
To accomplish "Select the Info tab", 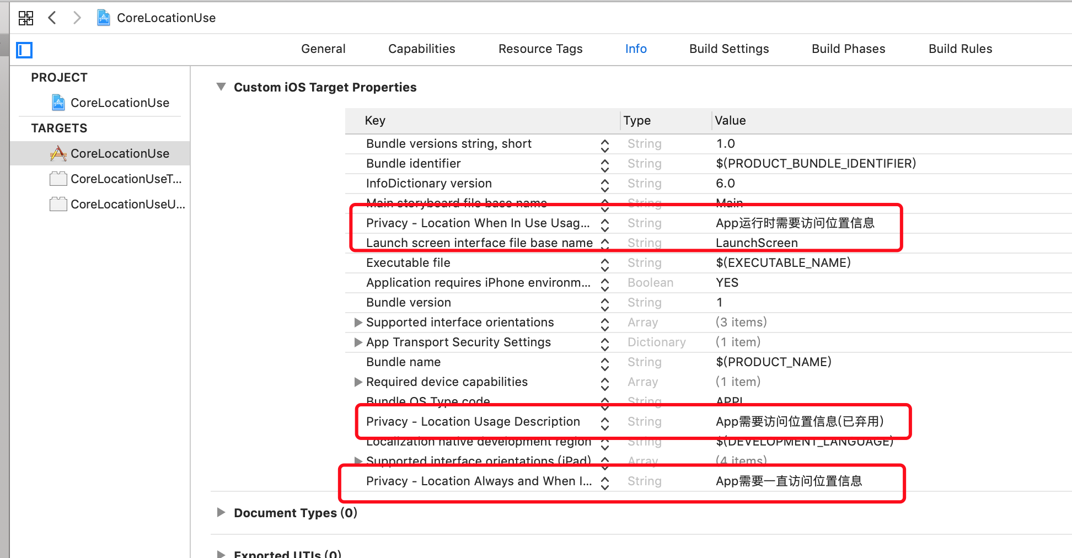I will point(636,49).
